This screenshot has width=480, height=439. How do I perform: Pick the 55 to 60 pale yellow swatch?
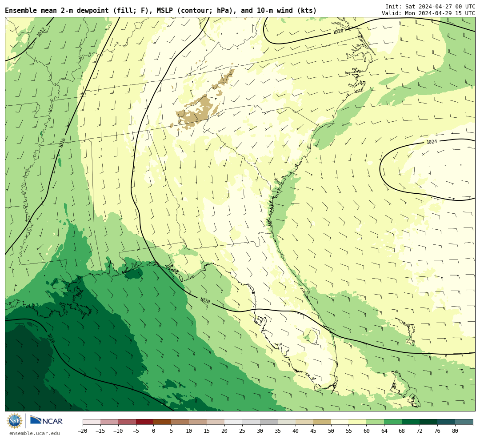point(358,422)
